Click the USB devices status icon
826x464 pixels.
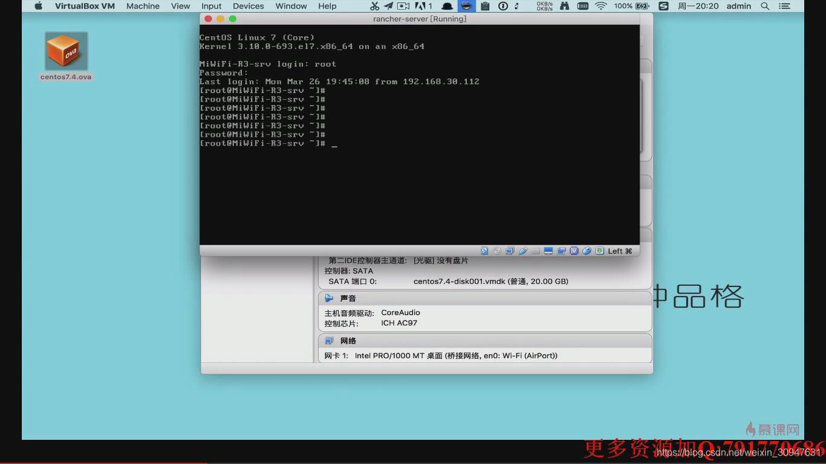click(x=523, y=251)
